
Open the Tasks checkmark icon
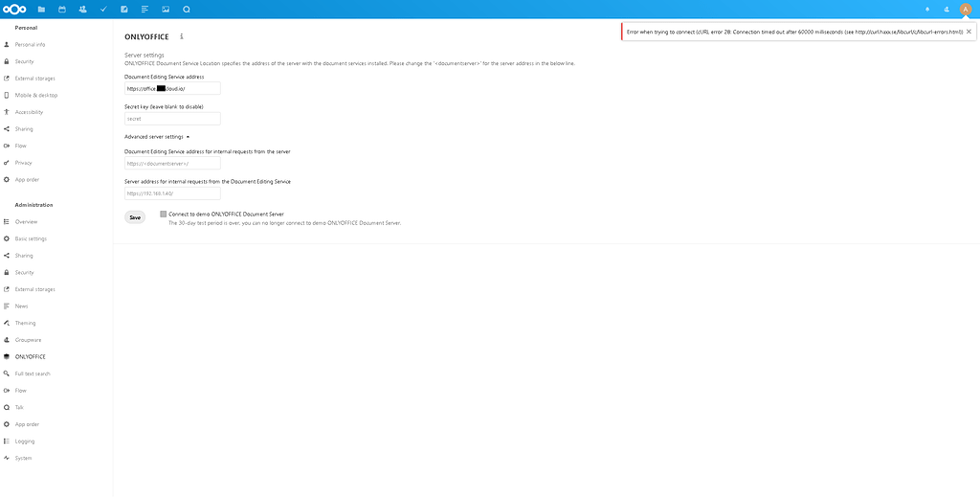103,10
